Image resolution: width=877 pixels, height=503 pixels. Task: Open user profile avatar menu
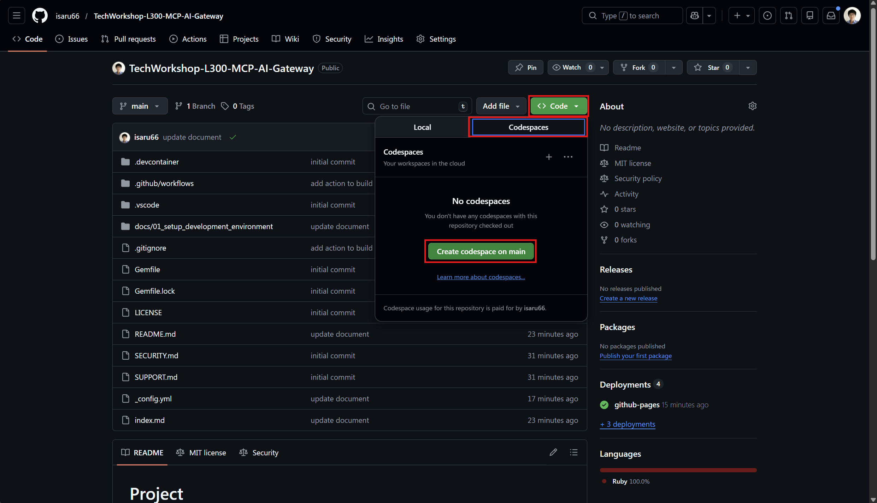[x=852, y=16]
